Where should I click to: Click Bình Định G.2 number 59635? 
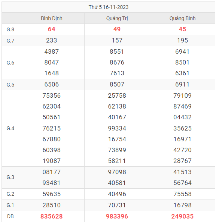point(52,194)
